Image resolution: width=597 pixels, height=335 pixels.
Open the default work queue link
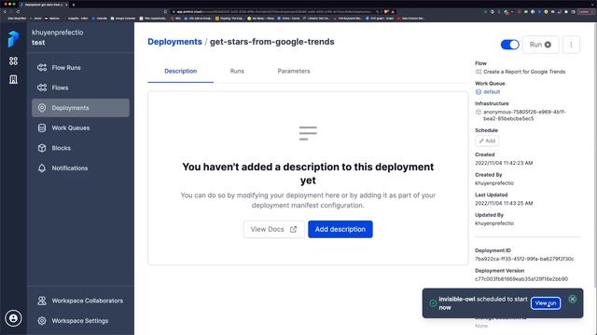coord(492,92)
